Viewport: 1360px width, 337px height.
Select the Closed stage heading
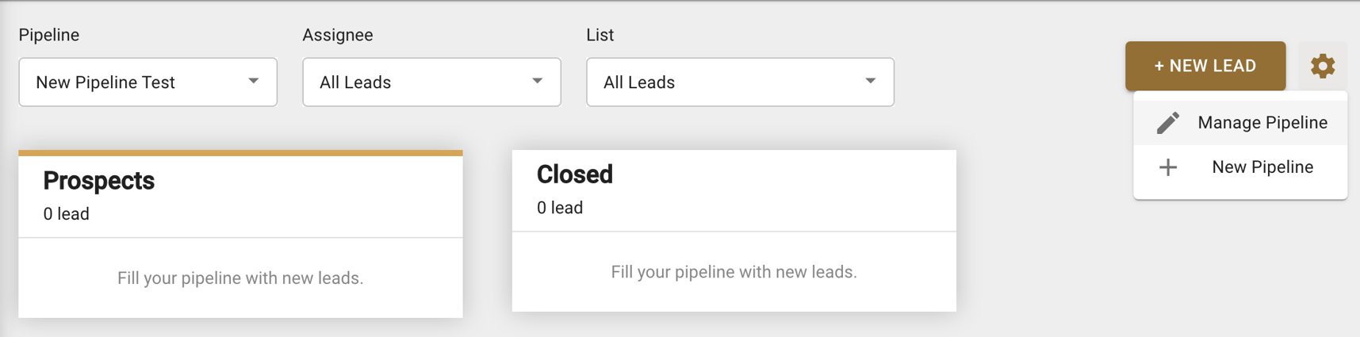(575, 174)
